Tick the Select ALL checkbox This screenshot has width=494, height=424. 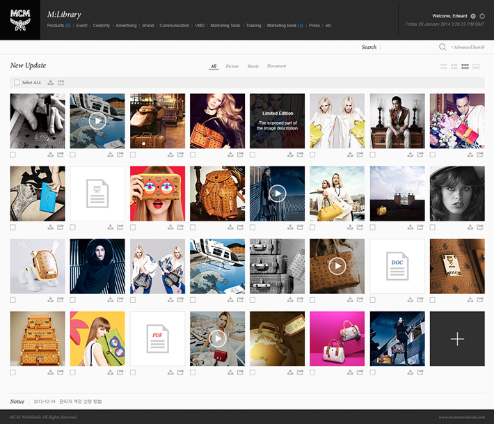17,83
